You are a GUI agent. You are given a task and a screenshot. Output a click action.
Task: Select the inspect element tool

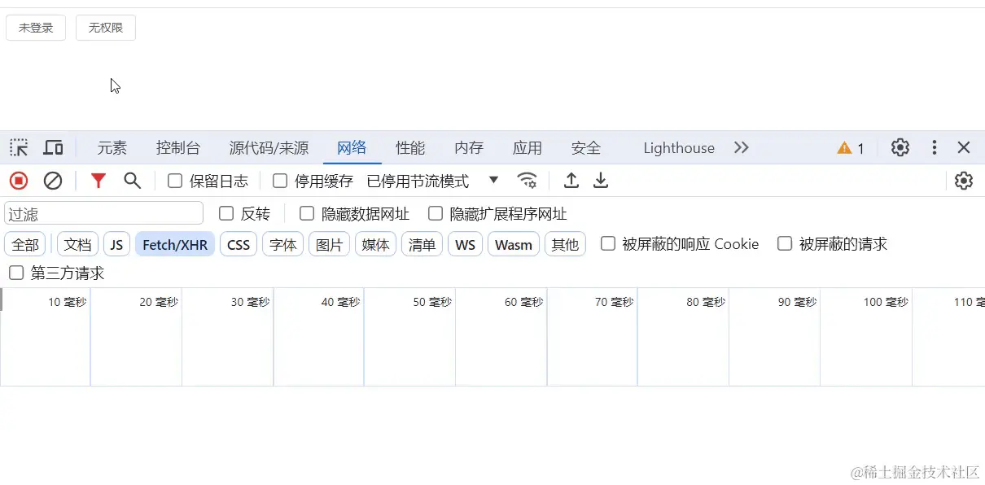click(x=18, y=147)
